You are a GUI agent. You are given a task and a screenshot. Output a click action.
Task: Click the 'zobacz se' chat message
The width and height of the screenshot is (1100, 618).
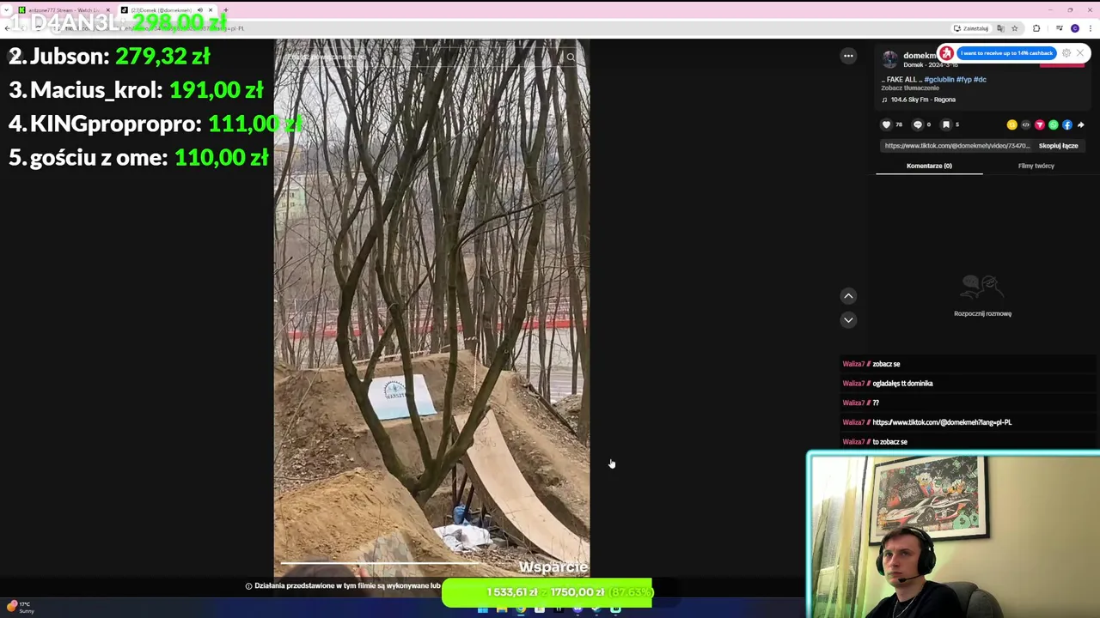pos(886,364)
